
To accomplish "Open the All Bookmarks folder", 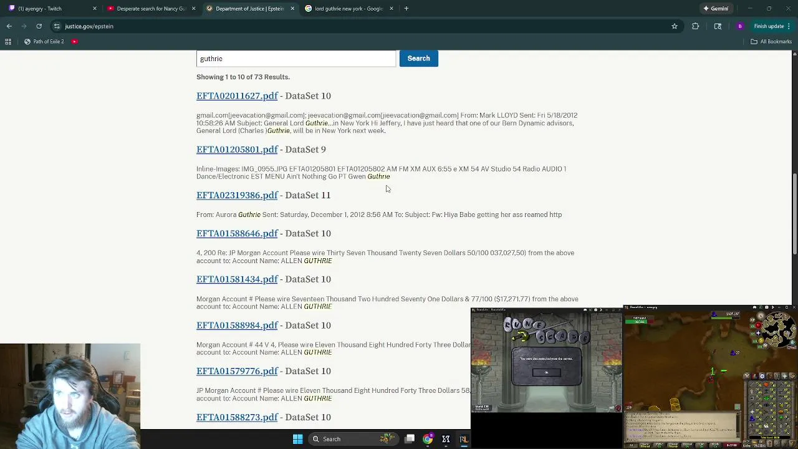I will [771, 42].
